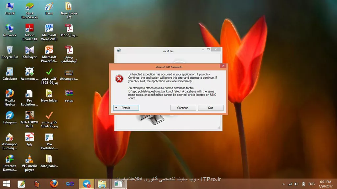Open the Windows Start button

click(7, 184)
